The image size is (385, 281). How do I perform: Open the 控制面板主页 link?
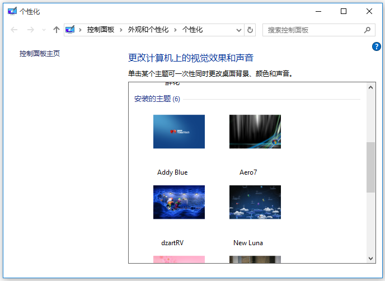[39, 54]
